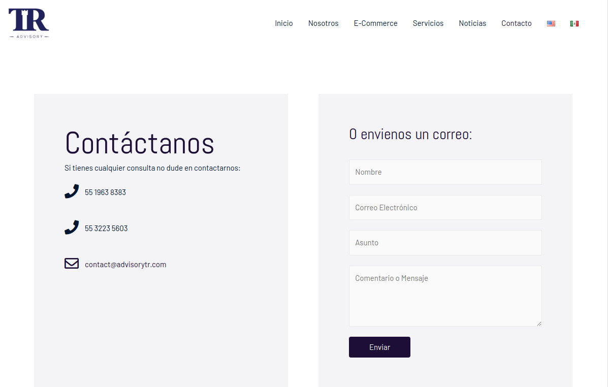Click the phone icon beside 55 1963 8383
This screenshot has width=608, height=387.
[72, 191]
